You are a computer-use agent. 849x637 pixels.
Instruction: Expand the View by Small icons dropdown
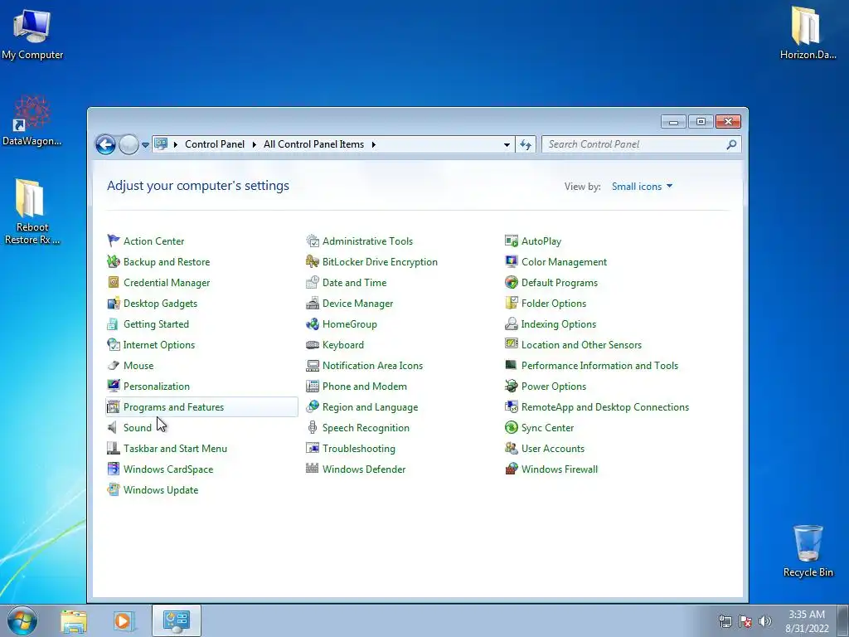tap(643, 187)
